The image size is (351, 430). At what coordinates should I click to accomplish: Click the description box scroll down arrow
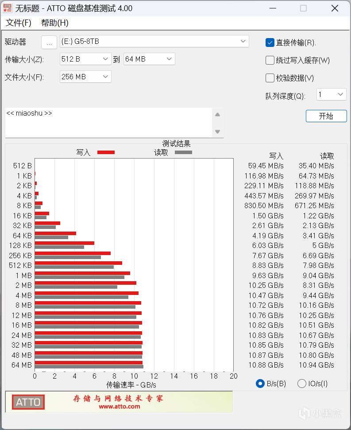click(x=218, y=132)
